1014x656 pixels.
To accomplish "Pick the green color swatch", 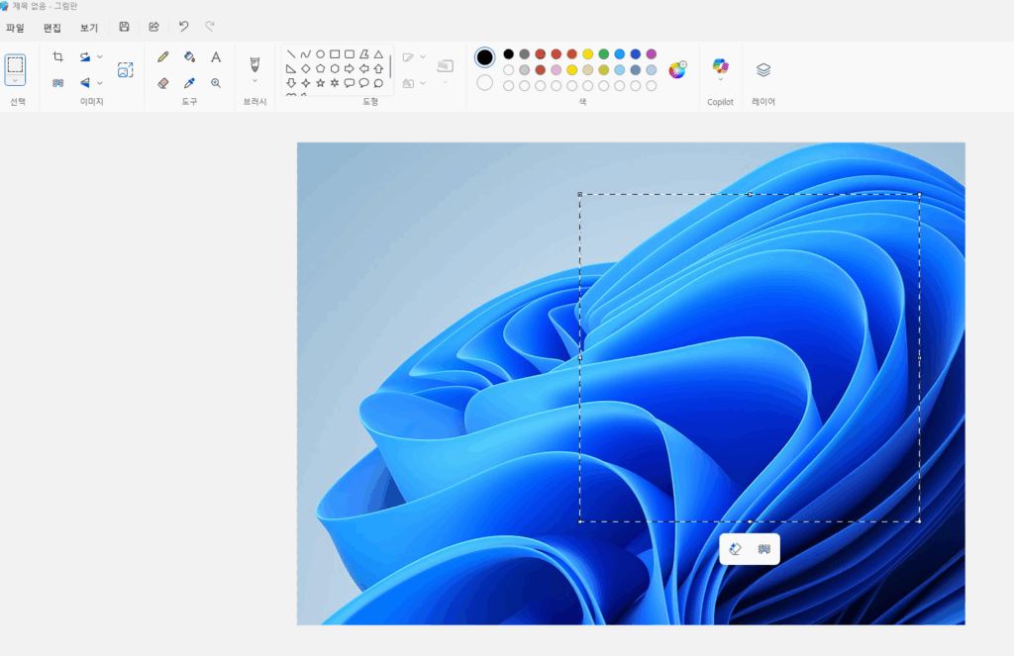I will (603, 54).
